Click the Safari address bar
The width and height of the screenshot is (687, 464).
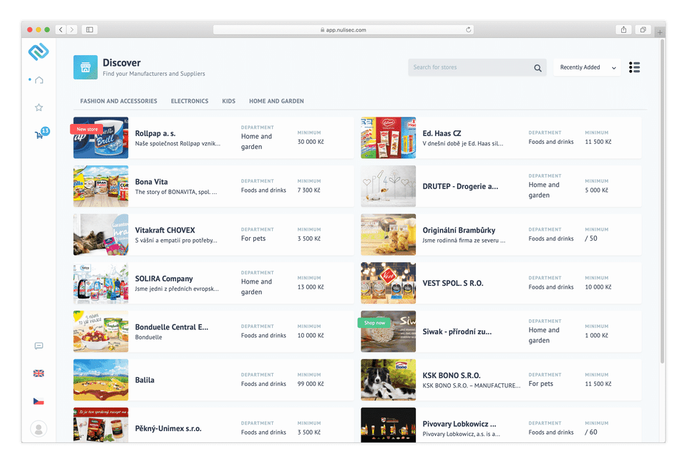click(x=343, y=30)
